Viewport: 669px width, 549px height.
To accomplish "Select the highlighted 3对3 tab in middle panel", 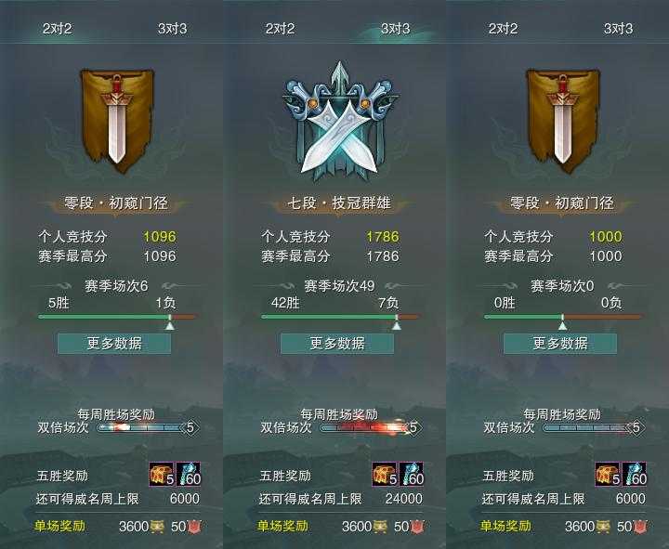I will (396, 29).
